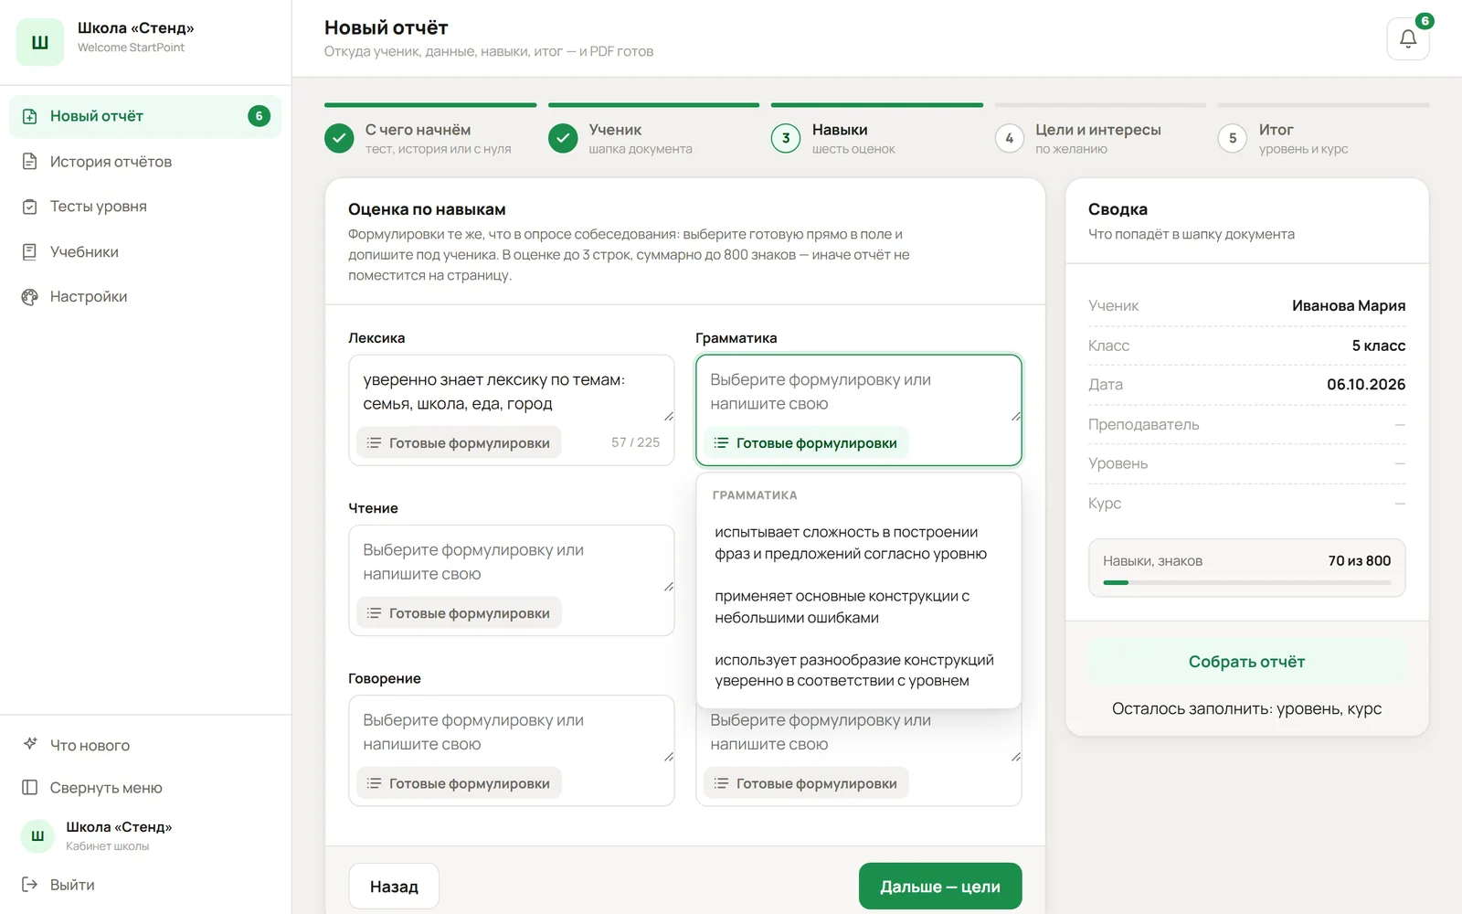
Task: Click the Говорение text field
Action: pos(511,731)
